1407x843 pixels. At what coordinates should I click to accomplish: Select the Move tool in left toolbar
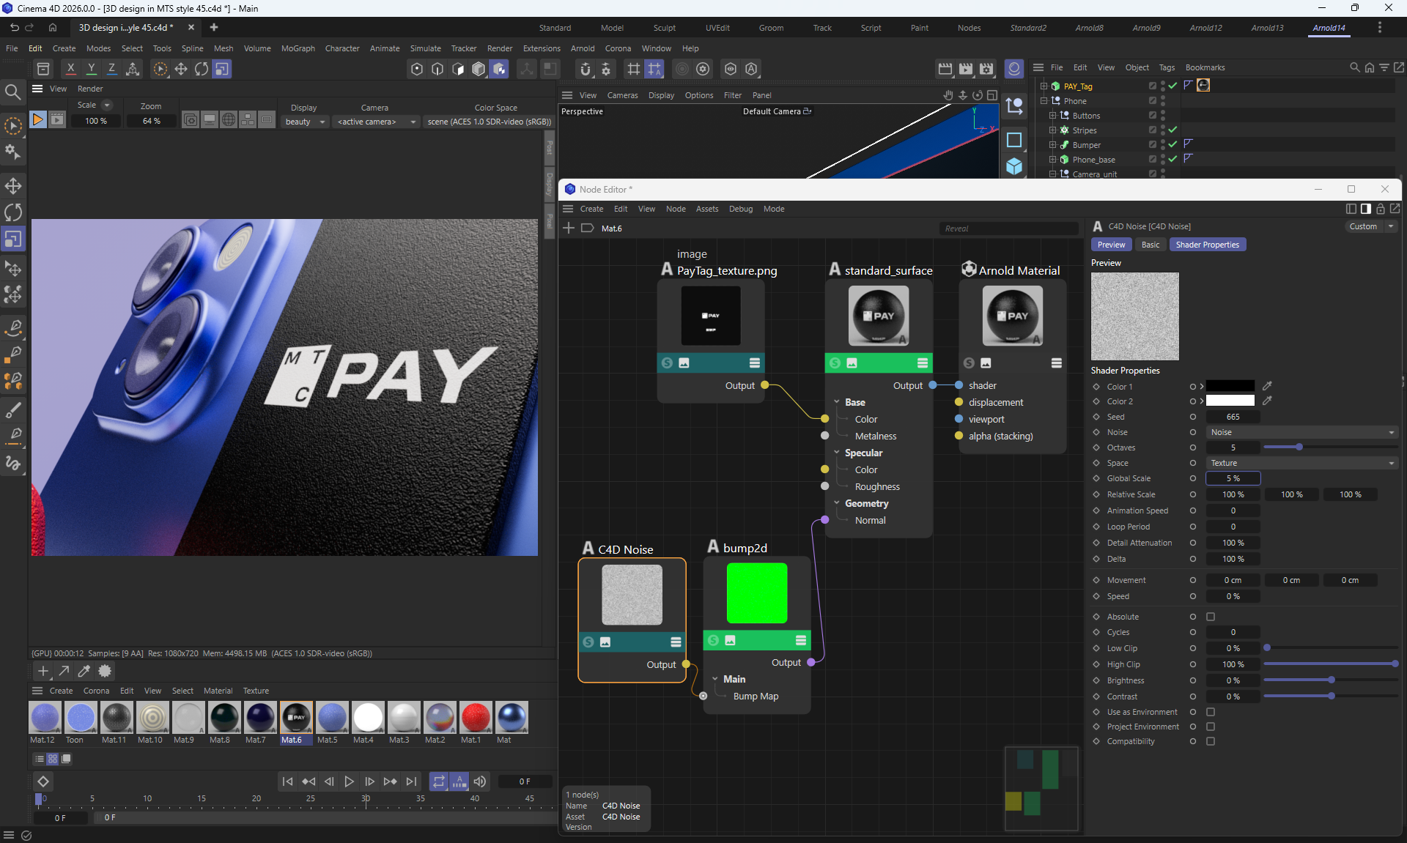click(x=13, y=185)
